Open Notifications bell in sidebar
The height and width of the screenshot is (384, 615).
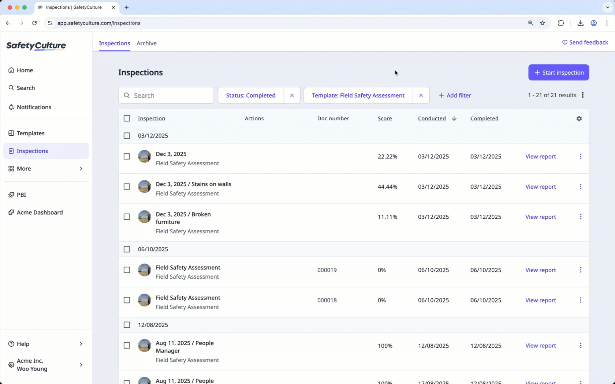coord(30,107)
